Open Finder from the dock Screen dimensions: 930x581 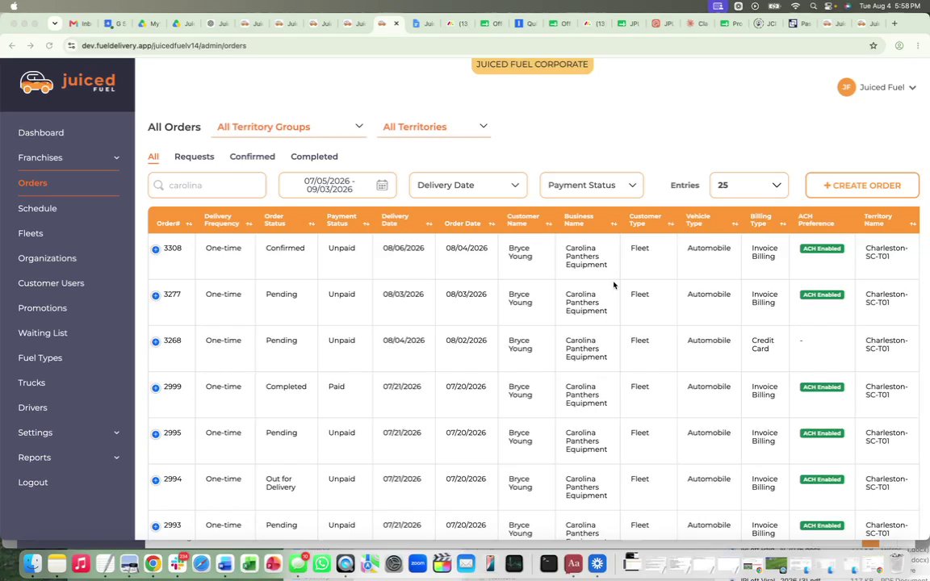32,563
